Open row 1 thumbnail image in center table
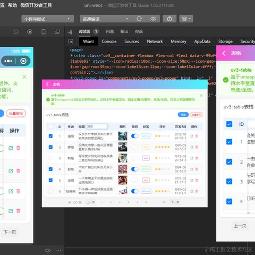This screenshot has width=255, height=255. click(x=123, y=136)
